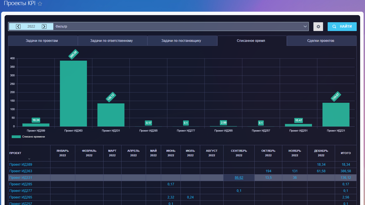Viewport: 365px width, 205px height.
Task: Click the 86,62 September value link
Action: coord(239,178)
